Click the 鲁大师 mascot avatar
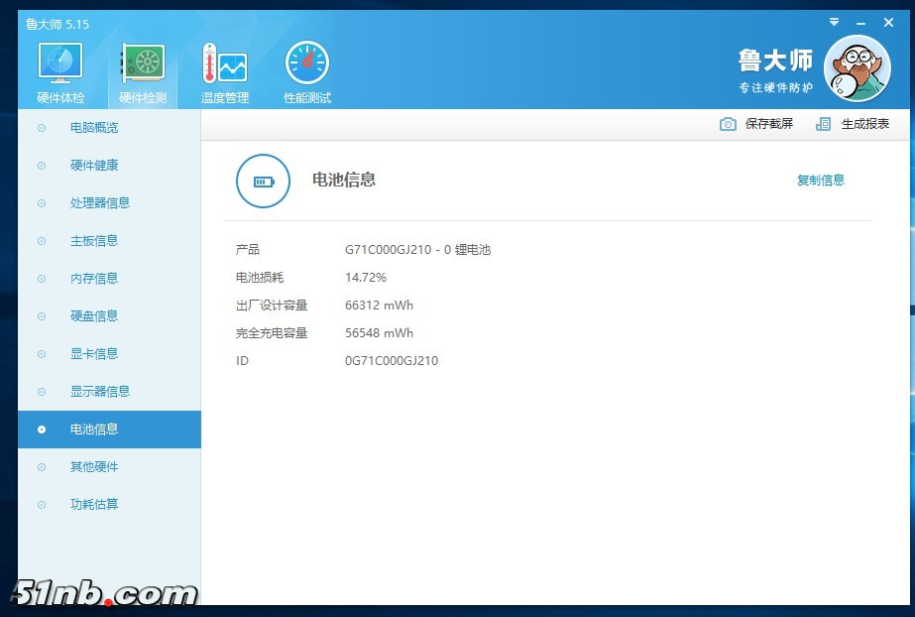Screen dimensions: 915x617 pyautogui.click(x=857, y=68)
